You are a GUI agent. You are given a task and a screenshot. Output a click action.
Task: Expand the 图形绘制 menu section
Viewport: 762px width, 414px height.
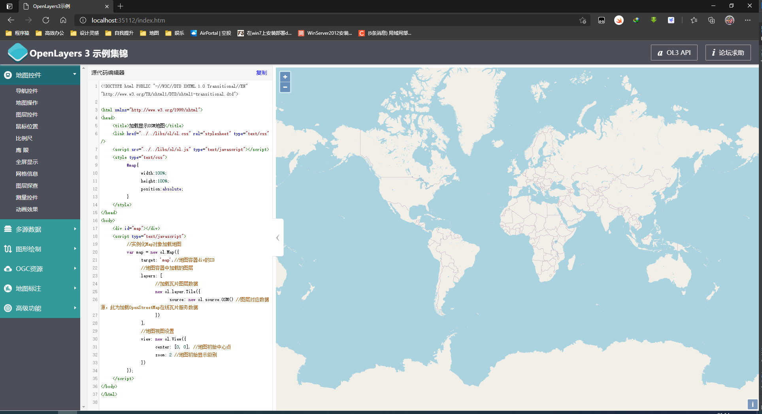40,249
